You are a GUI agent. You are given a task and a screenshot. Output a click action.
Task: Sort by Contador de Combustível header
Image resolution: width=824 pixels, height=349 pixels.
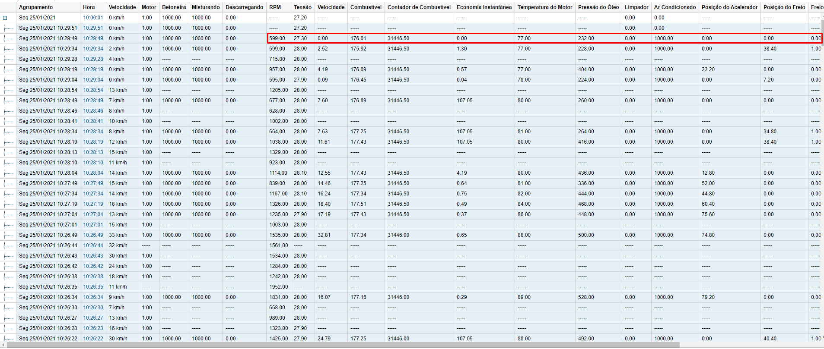pos(419,7)
